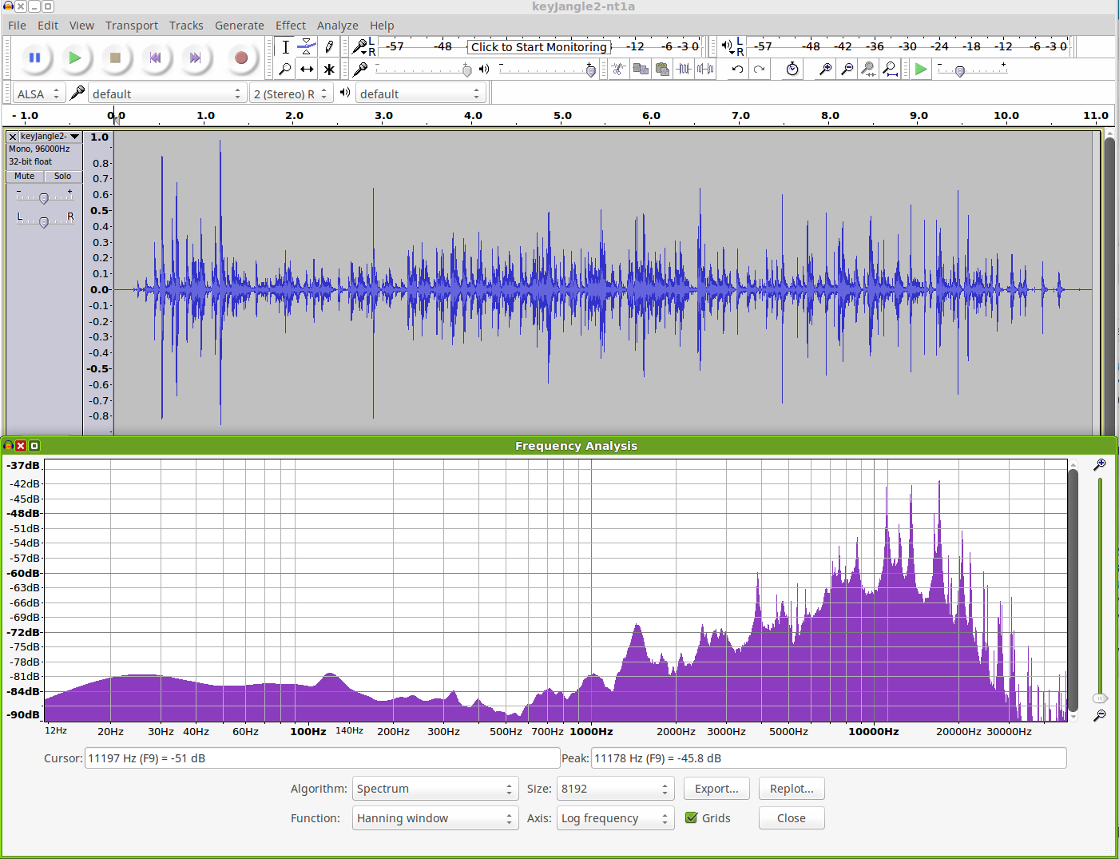
Task: Select the Draw (pencil) tool
Action: 328,47
